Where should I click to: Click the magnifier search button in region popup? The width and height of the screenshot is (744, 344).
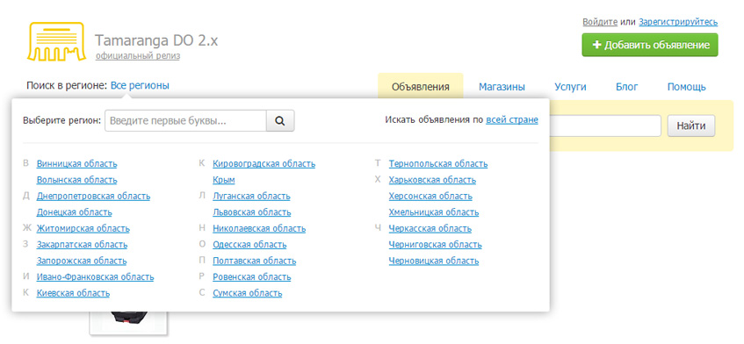(x=280, y=121)
